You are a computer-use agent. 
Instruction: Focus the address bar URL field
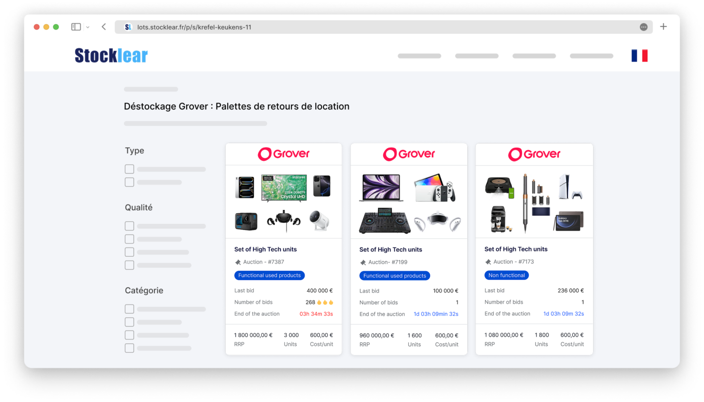(384, 27)
